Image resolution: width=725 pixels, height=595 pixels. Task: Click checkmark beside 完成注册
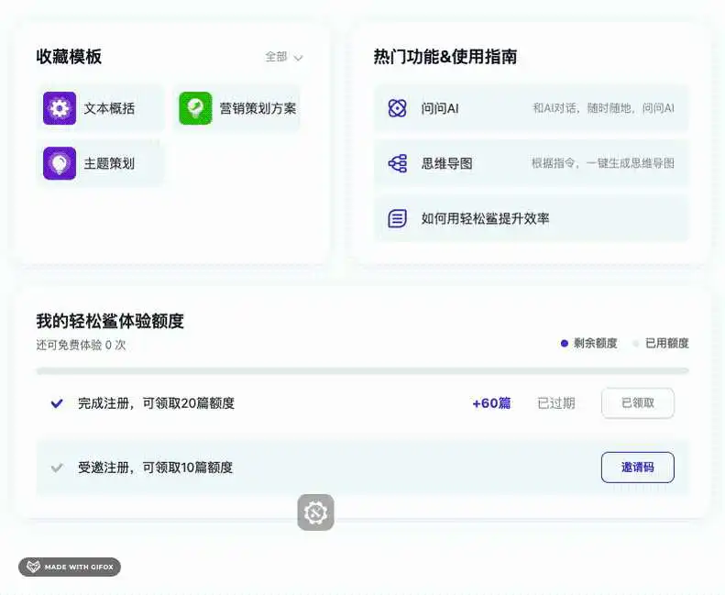(x=57, y=403)
